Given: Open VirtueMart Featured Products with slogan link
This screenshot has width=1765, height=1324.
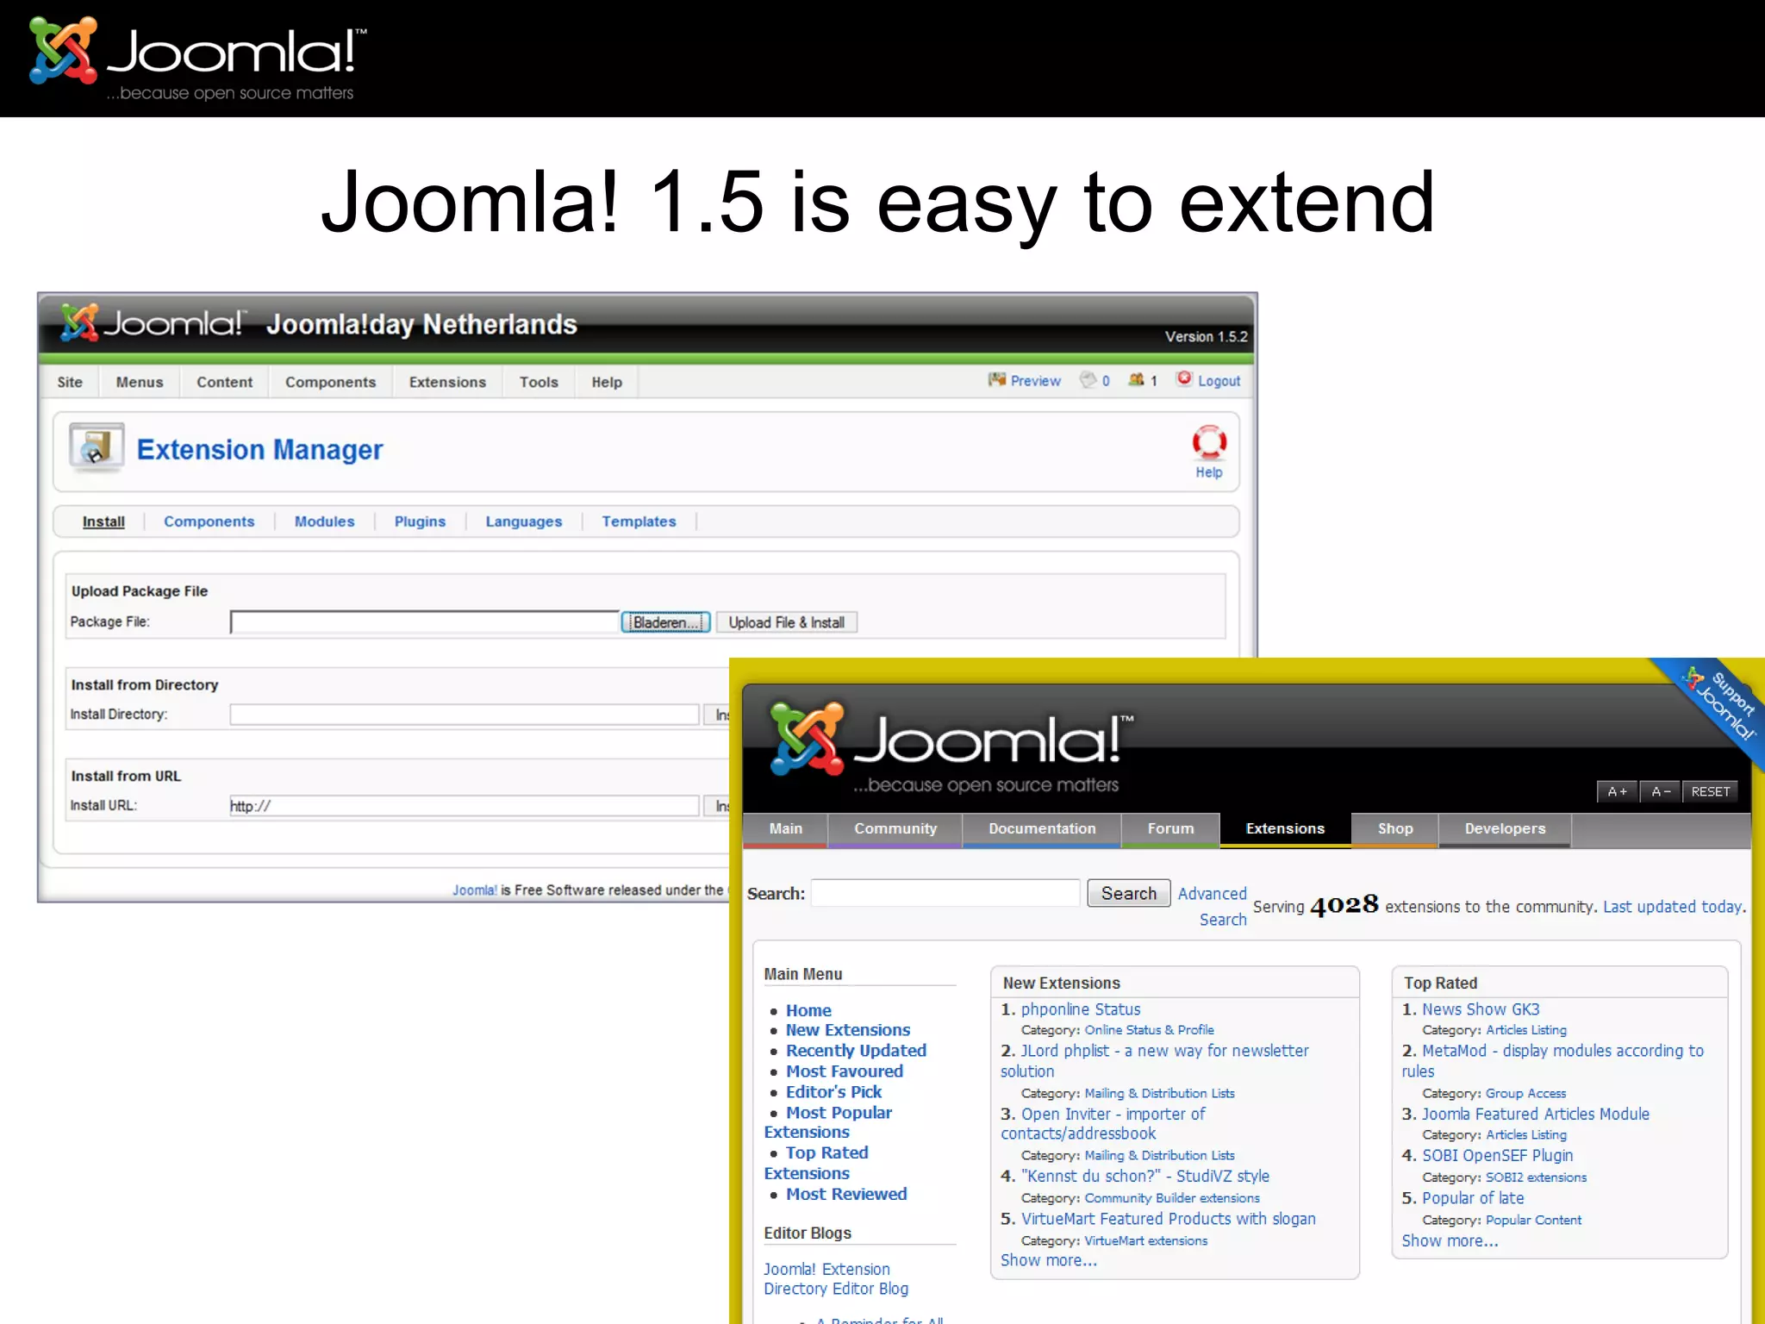Looking at the screenshot, I should point(1169,1219).
